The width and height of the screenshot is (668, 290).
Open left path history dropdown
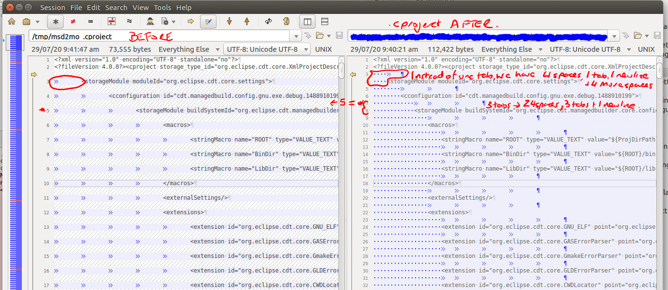click(x=295, y=36)
